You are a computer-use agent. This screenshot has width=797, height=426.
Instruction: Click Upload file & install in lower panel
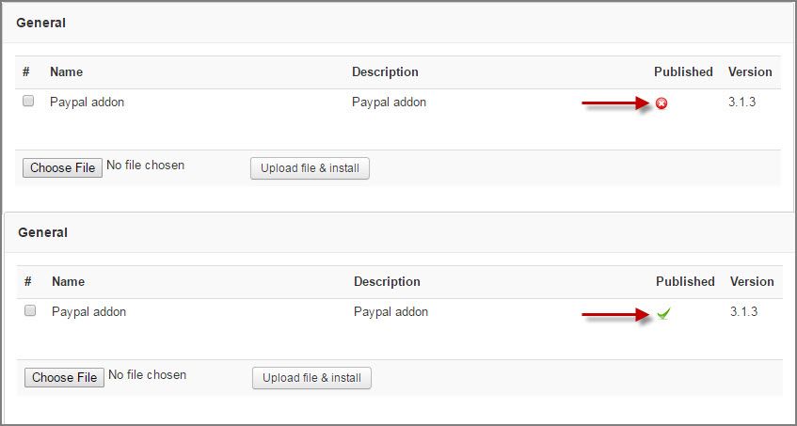tap(312, 378)
